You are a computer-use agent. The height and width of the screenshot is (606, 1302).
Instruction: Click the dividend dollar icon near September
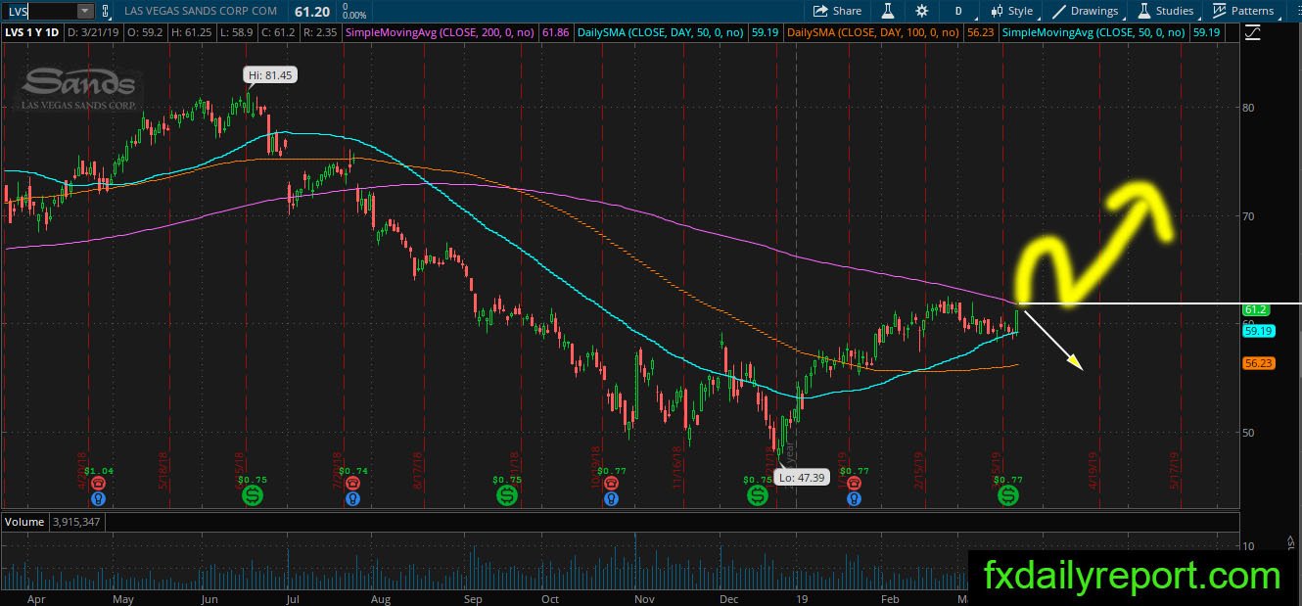(x=507, y=496)
